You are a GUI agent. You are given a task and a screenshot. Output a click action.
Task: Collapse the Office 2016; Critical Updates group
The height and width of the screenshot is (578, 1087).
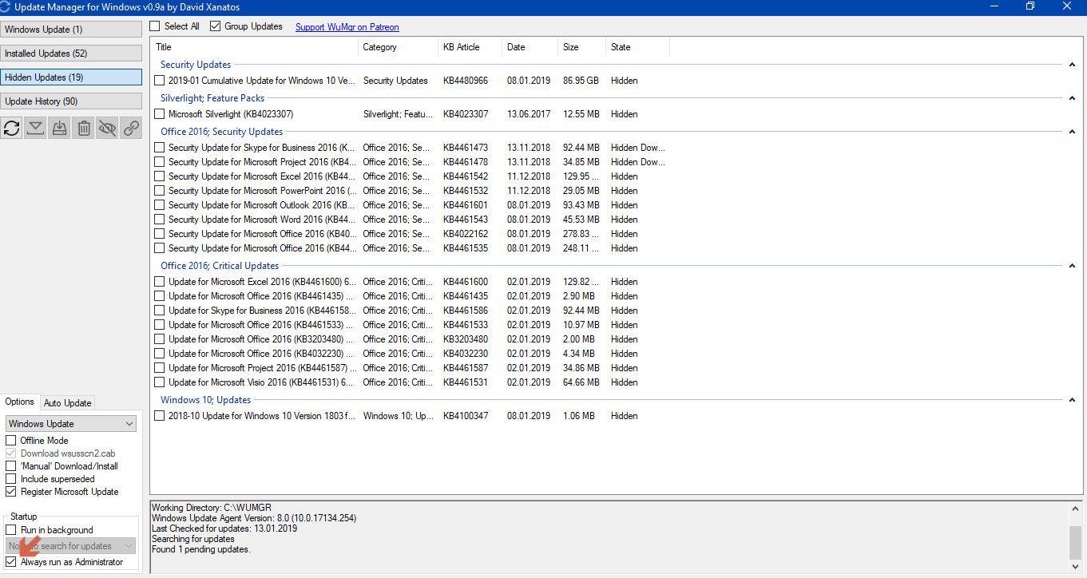[x=1072, y=266]
